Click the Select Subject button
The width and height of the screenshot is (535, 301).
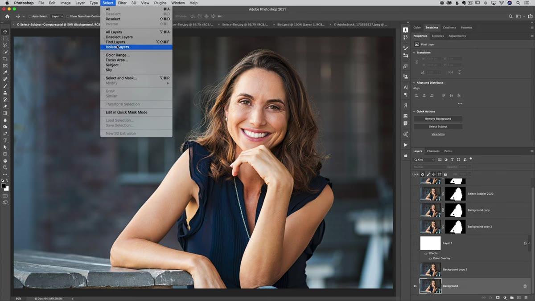tap(438, 126)
